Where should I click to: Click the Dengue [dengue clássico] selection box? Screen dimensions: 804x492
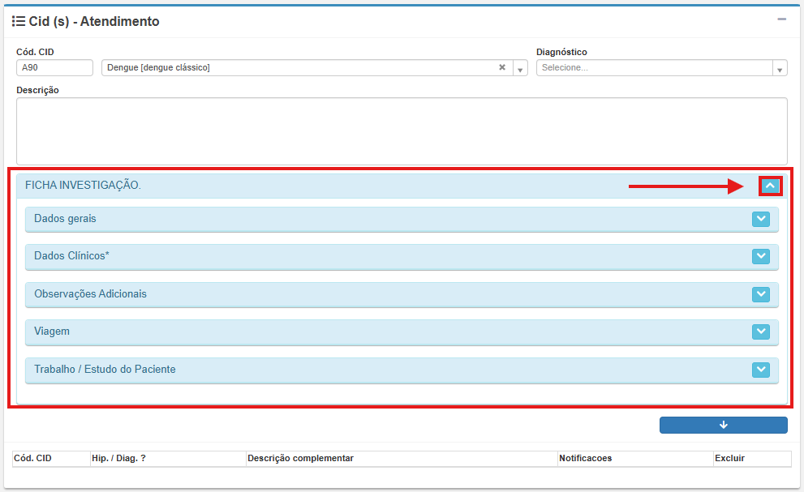coord(300,68)
